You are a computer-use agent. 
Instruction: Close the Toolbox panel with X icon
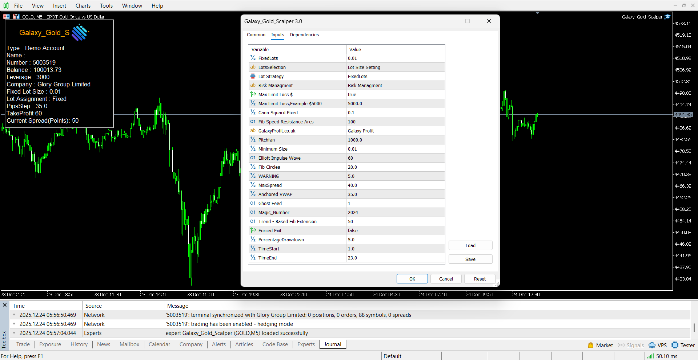point(5,305)
